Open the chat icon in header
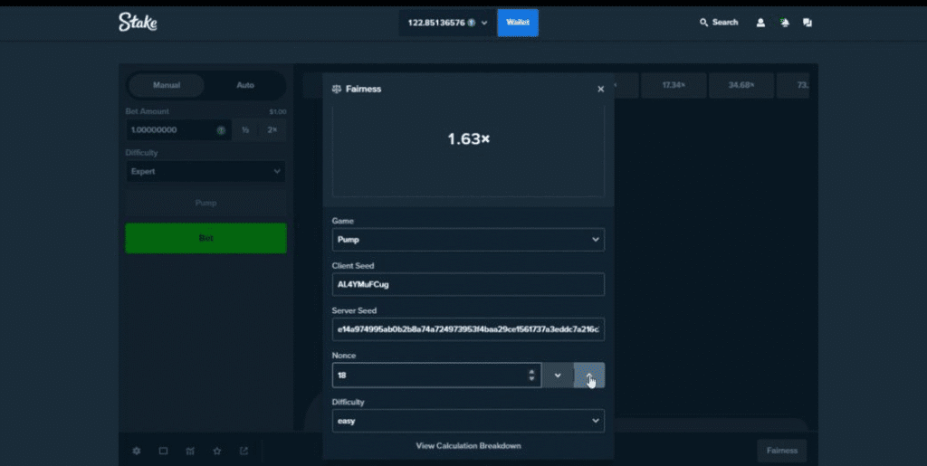This screenshot has width=927, height=466. coord(808,23)
